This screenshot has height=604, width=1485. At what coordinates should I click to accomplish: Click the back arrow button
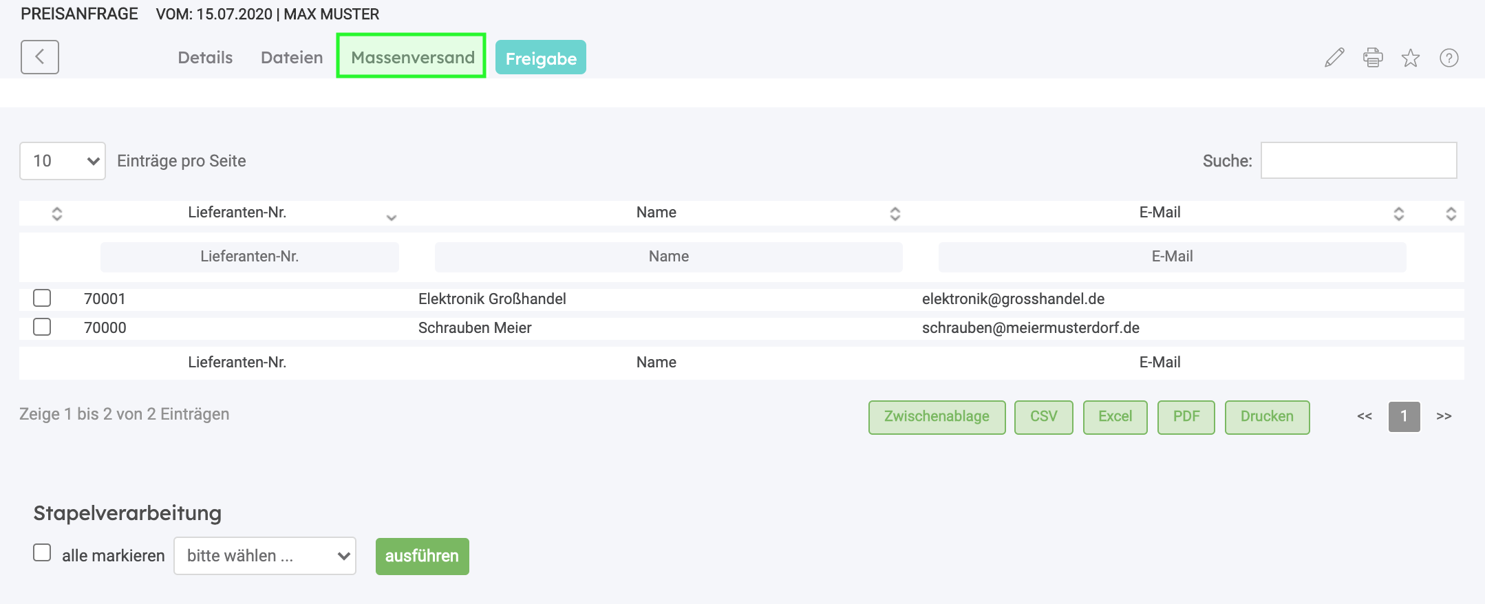(x=40, y=57)
